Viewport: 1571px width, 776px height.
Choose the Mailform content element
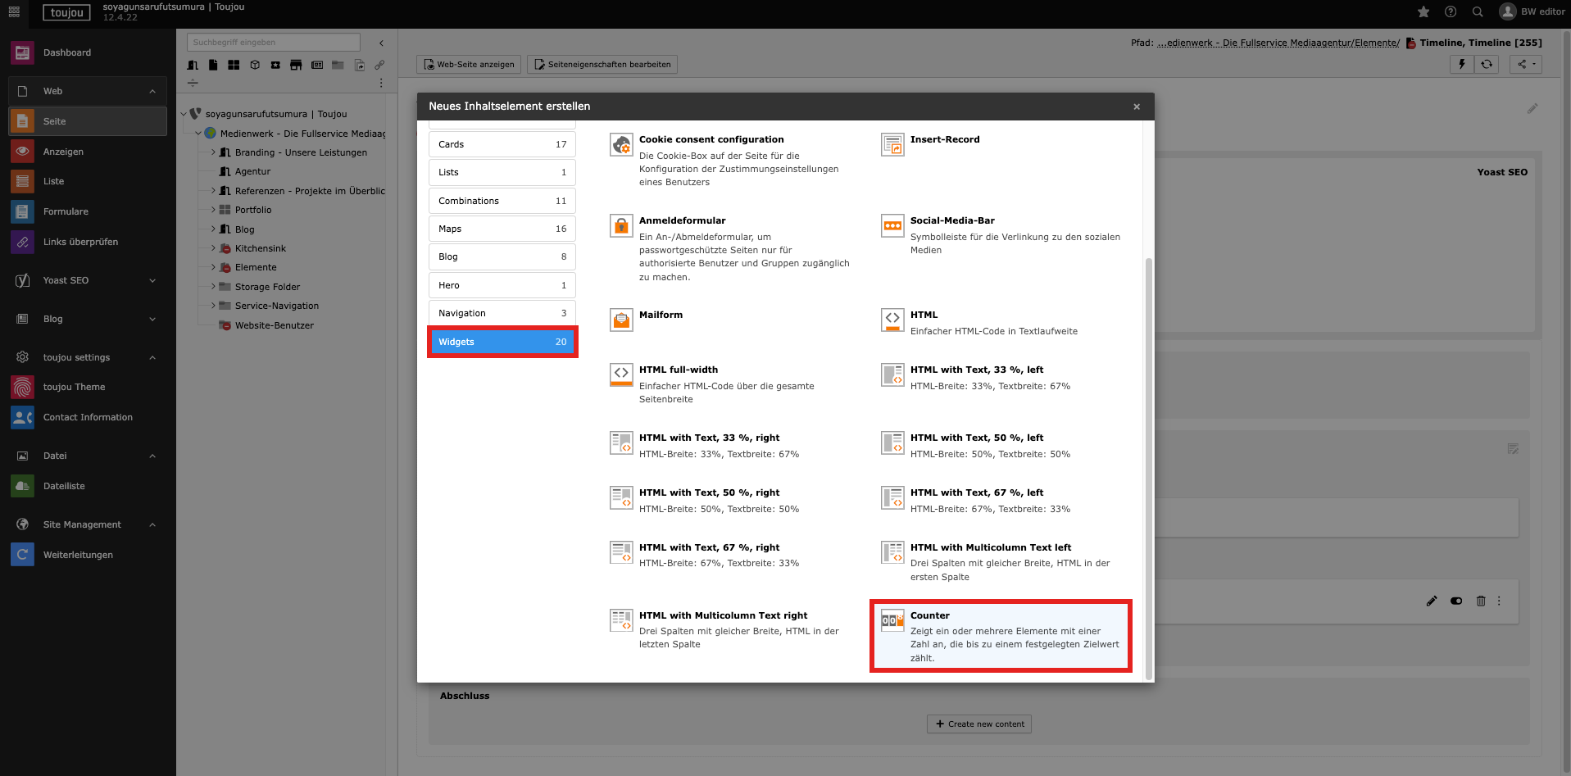coord(661,315)
